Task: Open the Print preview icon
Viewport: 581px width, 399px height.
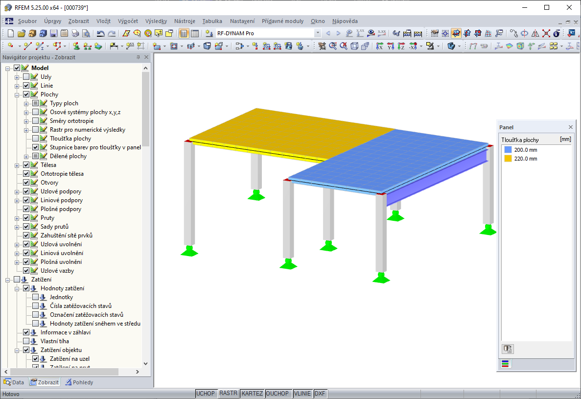Action: tap(86, 33)
